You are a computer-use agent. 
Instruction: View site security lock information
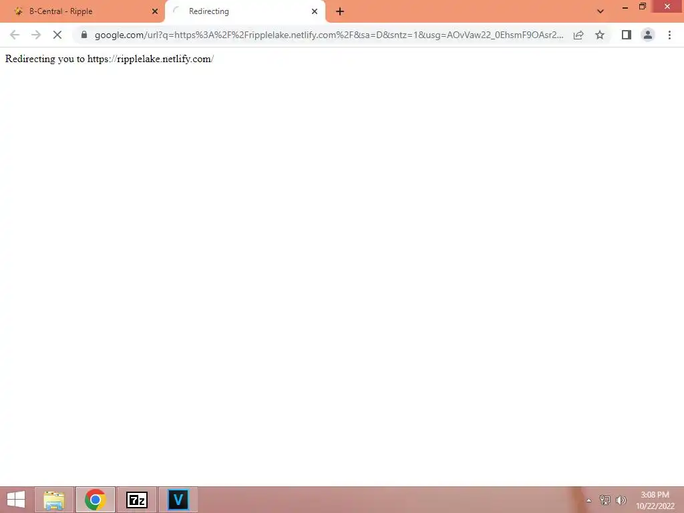point(84,35)
